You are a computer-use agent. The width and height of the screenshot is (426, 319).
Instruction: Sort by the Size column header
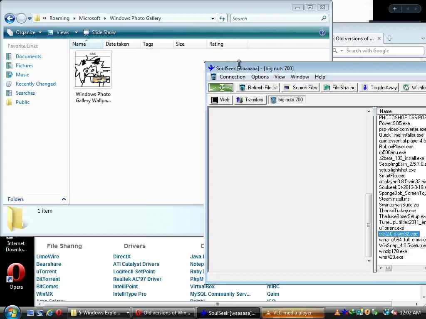click(x=190, y=44)
